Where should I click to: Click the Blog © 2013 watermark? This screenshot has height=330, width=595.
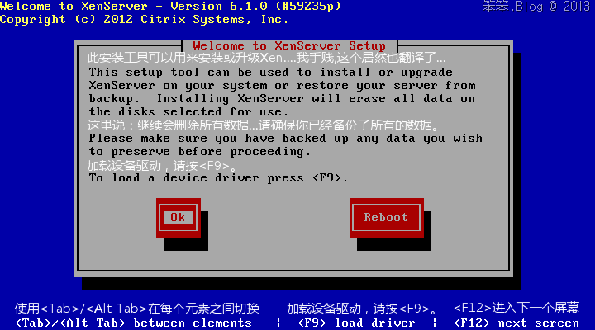535,7
